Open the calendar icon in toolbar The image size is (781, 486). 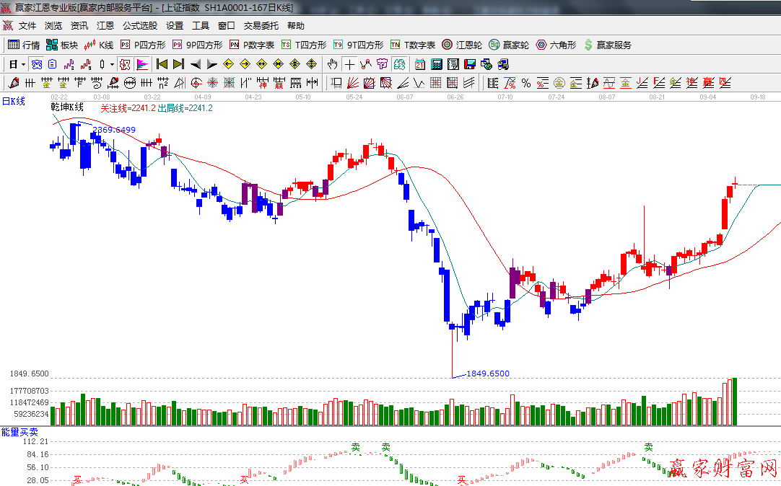(419, 64)
